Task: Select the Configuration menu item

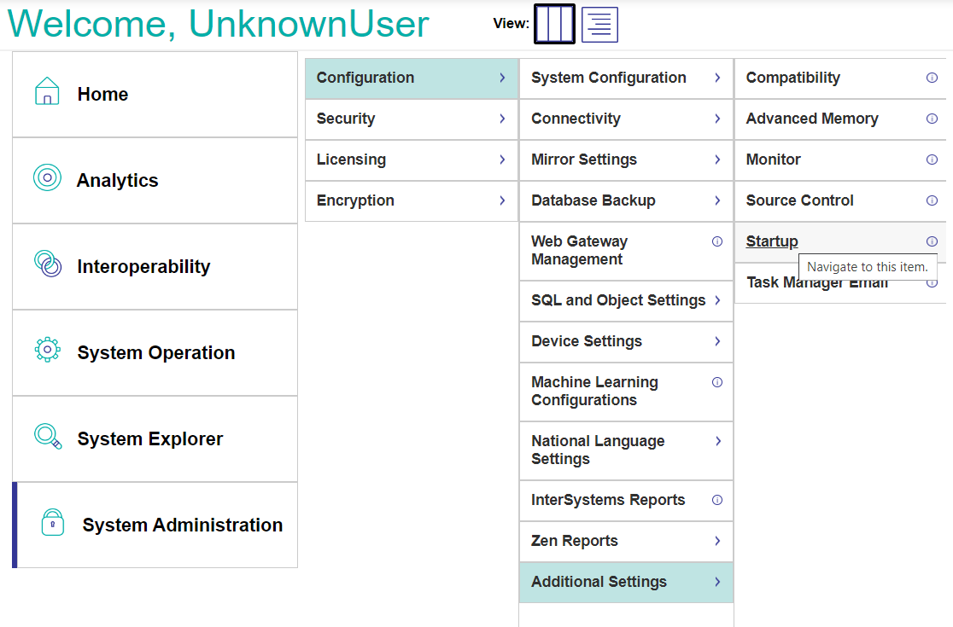Action: click(x=412, y=78)
